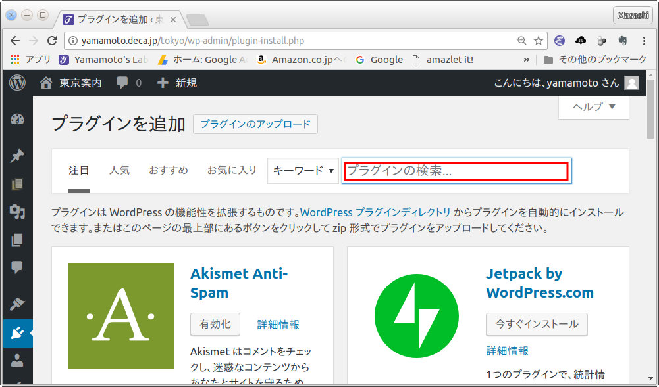The width and height of the screenshot is (659, 387).
Task: Open Jetpack by WordPress.com title link
Action: [x=540, y=283]
